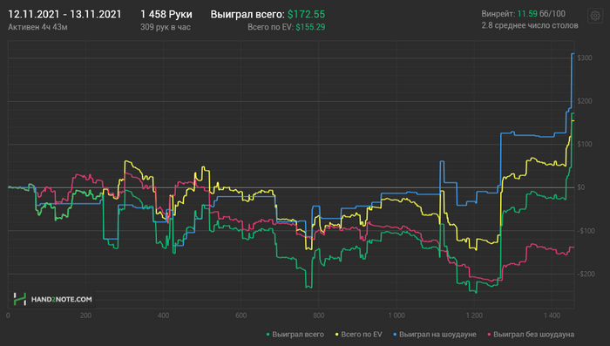Click the $100 y-axis label
This screenshot has height=346, width=610.
click(585, 145)
